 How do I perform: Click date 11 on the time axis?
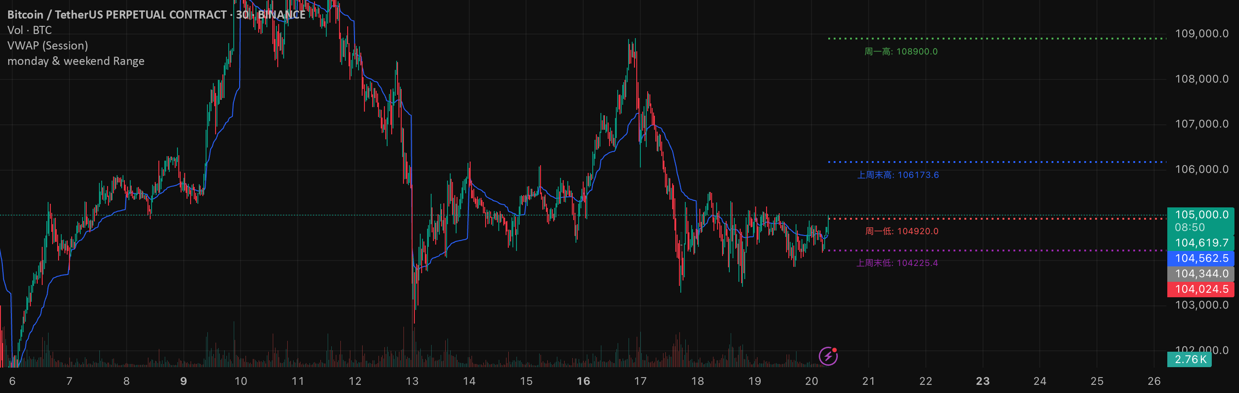point(298,382)
